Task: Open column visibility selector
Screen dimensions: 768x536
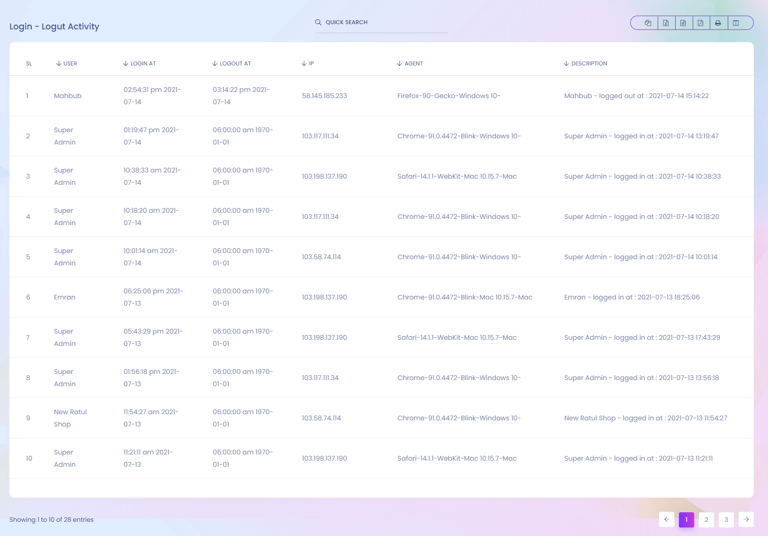Action: 736,23
